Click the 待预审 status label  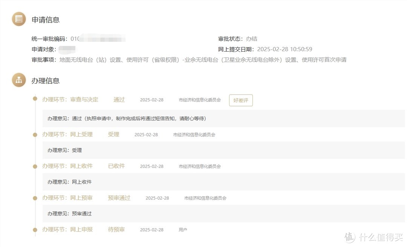coord(116,229)
